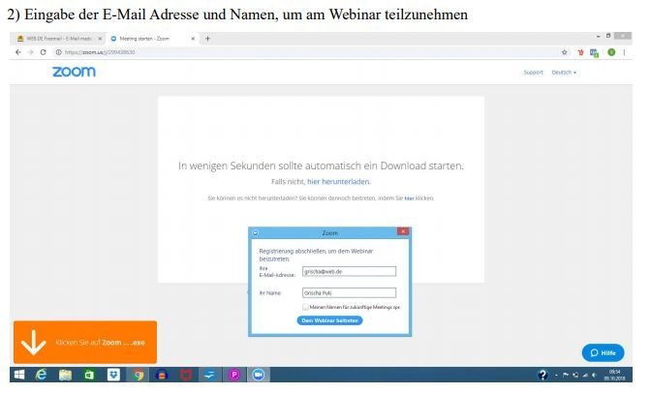
Task: Launch Internet Explorer from the taskbar
Action: [x=41, y=375]
